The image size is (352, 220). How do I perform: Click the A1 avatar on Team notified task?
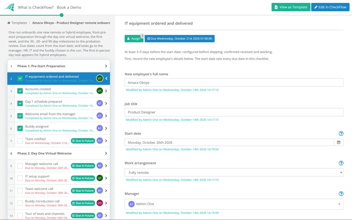click(x=100, y=141)
